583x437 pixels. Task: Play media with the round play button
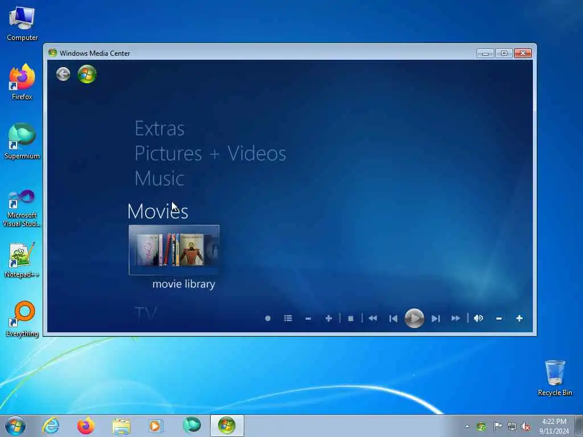[414, 318]
